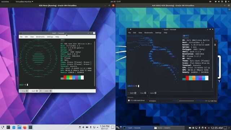This screenshot has height=130, width=231.
Task: Click show desktop button in Kali panel
Action: click(225, 128)
